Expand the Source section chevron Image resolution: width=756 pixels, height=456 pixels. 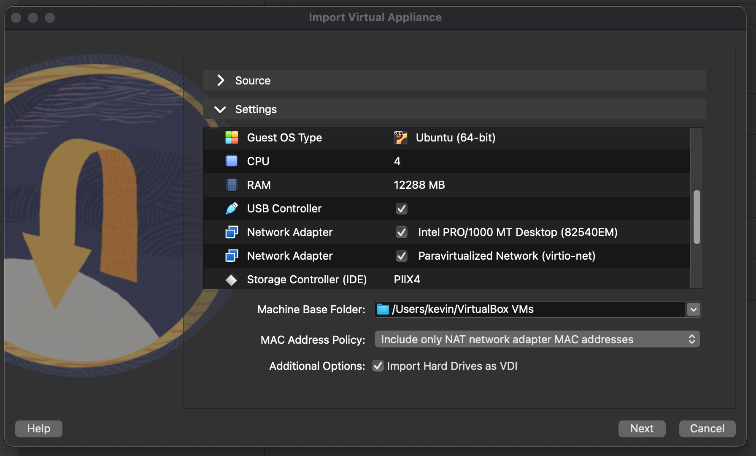click(221, 80)
